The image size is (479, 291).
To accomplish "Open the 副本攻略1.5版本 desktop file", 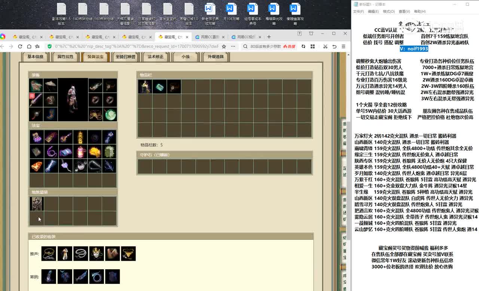I will (61, 14).
